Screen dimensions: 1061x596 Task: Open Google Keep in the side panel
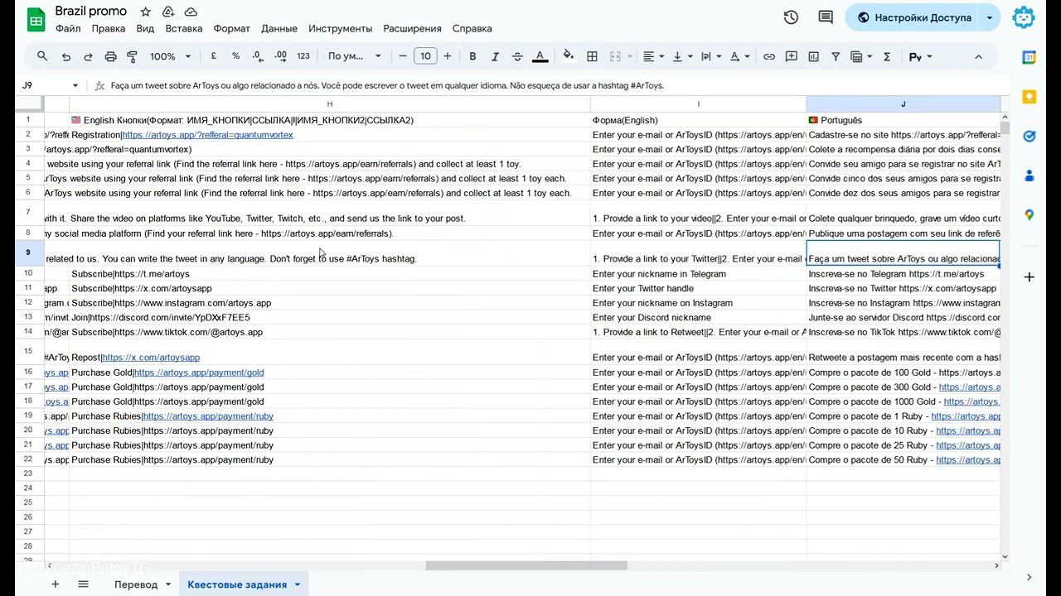click(x=1029, y=97)
